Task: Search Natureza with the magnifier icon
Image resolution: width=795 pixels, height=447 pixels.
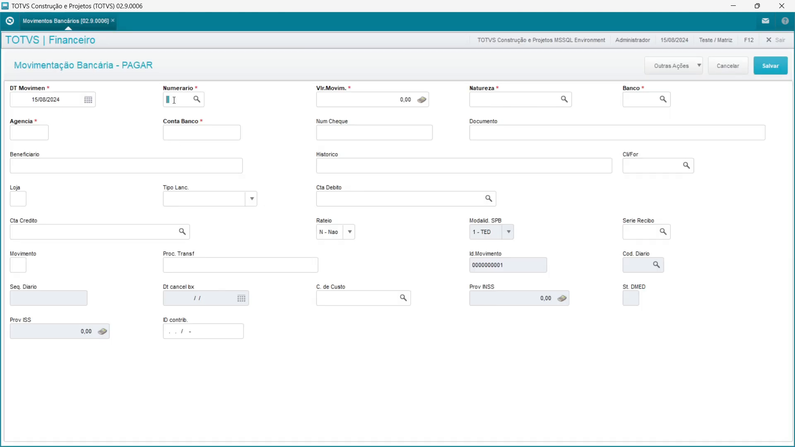Action: (x=564, y=99)
